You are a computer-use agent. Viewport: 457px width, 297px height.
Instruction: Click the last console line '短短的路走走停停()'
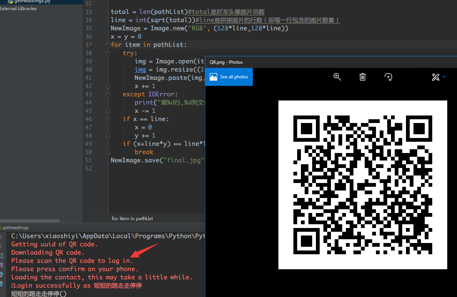(x=39, y=294)
